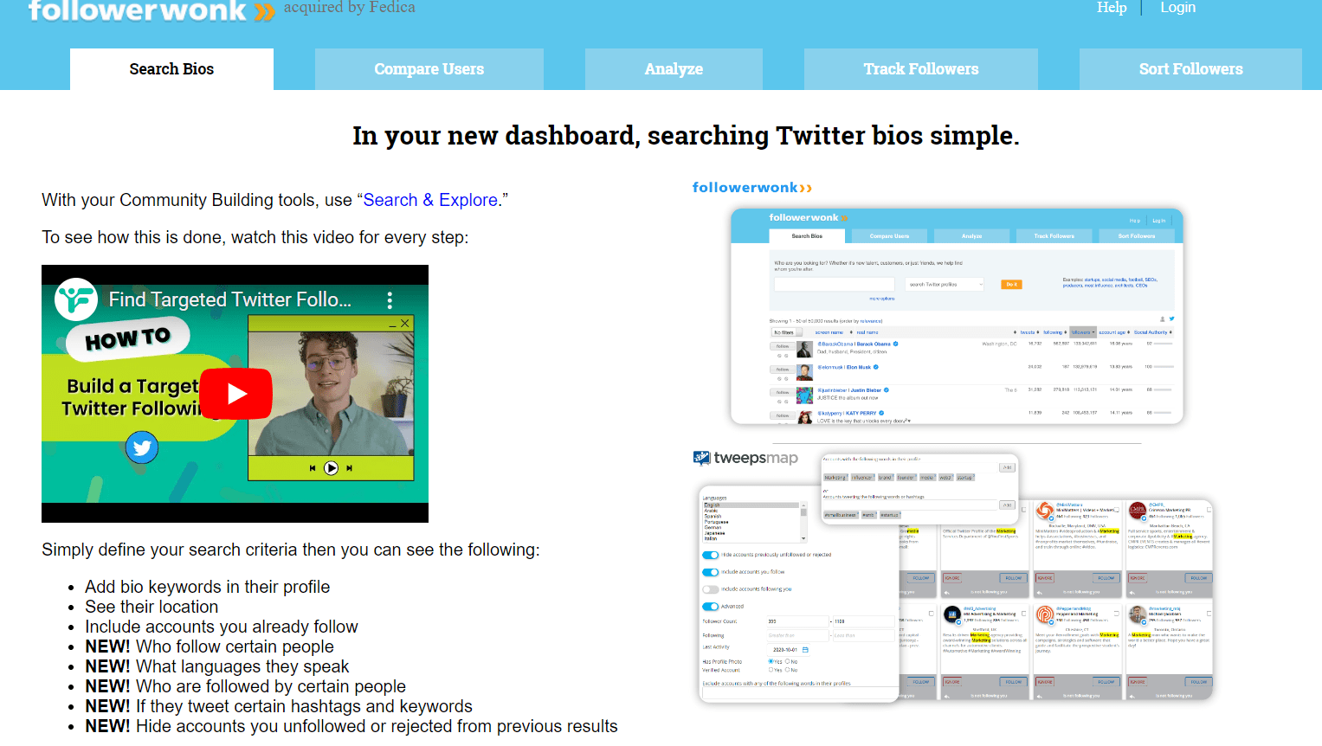
Task: Select the Search Bios tab
Action: [x=171, y=69]
